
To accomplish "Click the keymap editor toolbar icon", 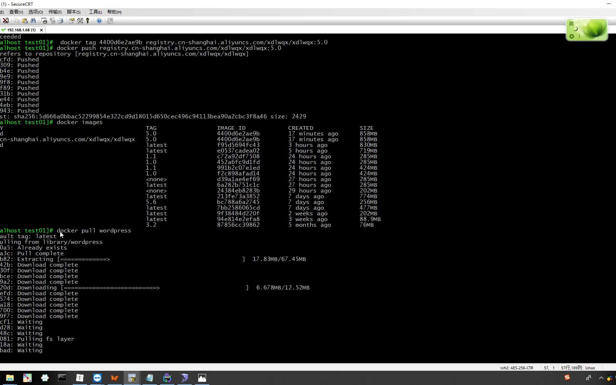I will pyautogui.click(x=80, y=21).
